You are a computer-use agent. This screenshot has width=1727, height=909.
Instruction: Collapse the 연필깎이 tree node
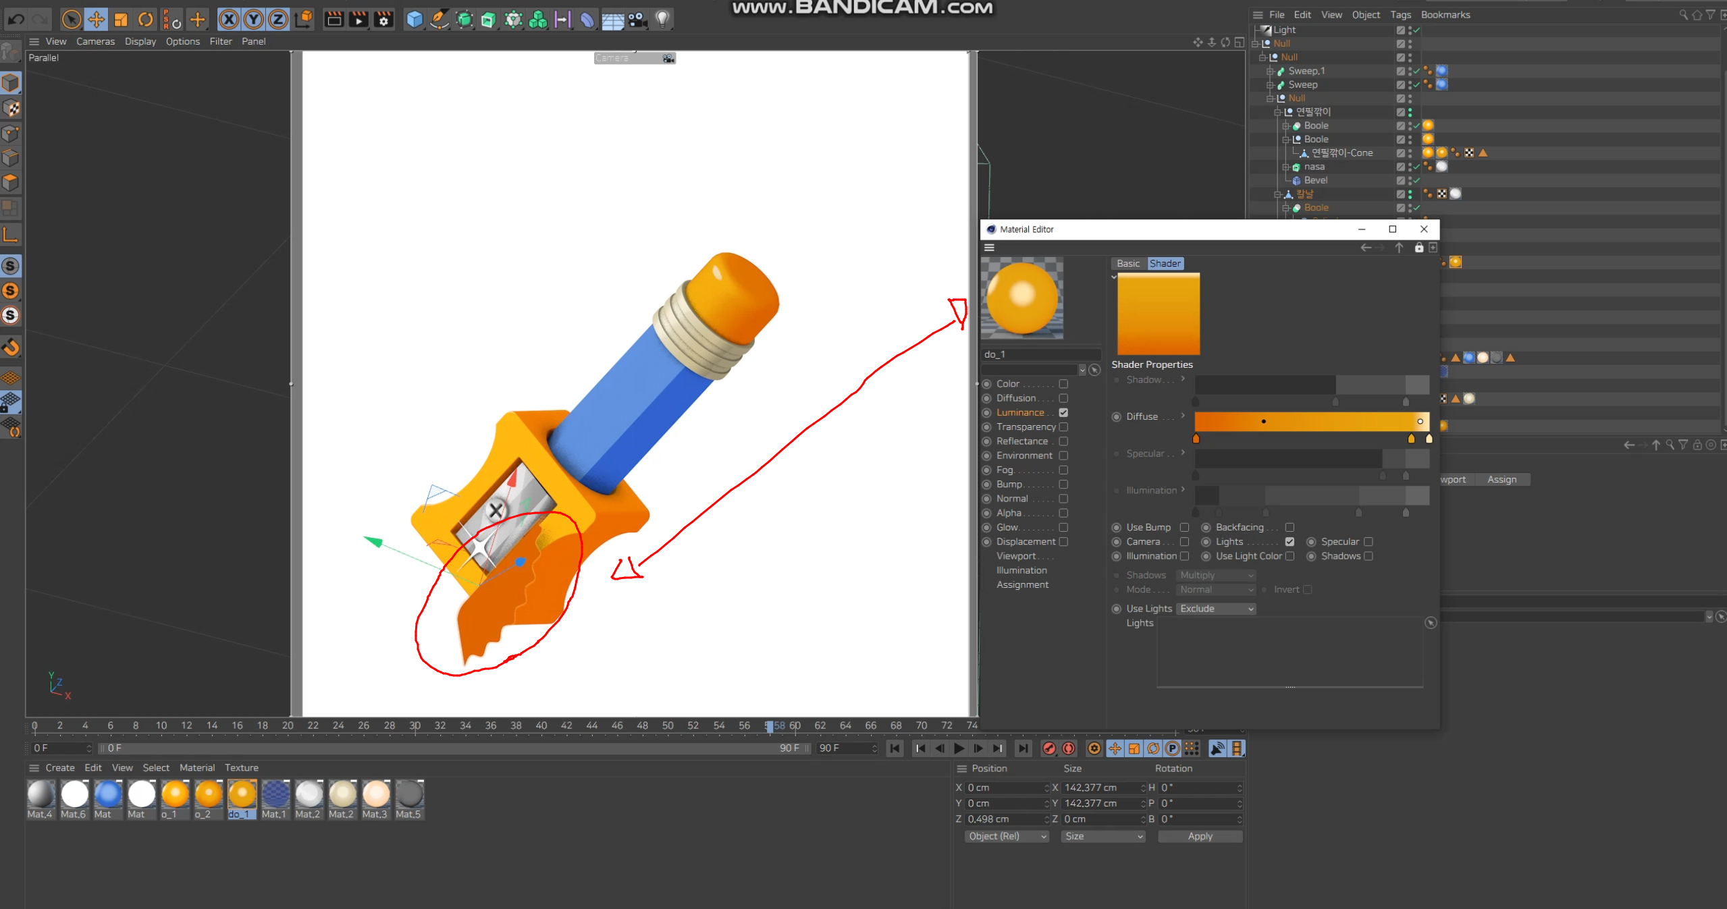(x=1278, y=112)
